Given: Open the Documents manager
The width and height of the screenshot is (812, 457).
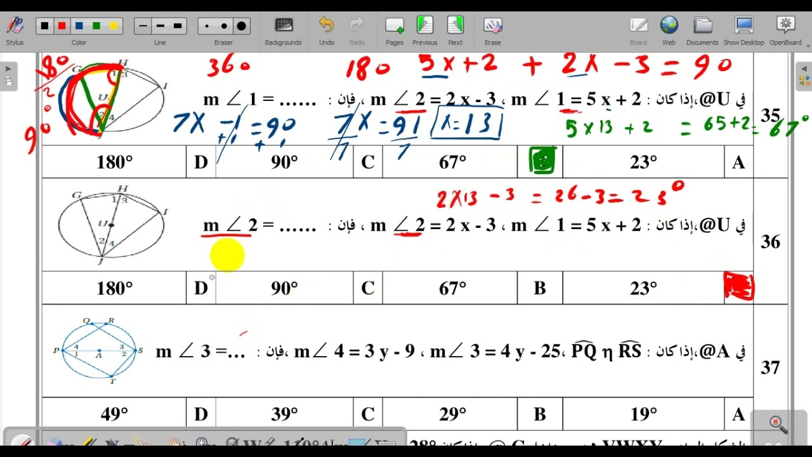Looking at the screenshot, I should (702, 30).
